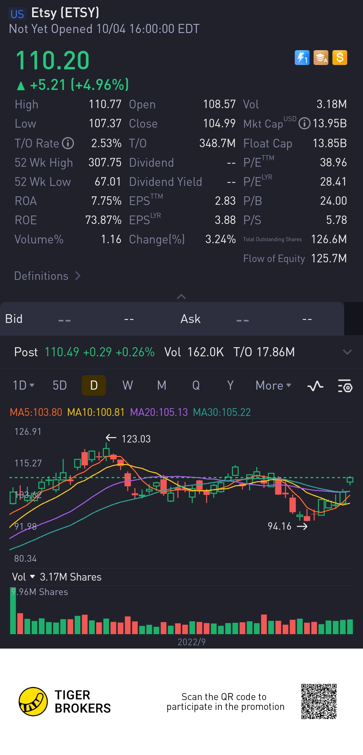Tap the Float Cap value 13.85B
Image resolution: width=363 pixels, height=755 pixels.
[329, 143]
